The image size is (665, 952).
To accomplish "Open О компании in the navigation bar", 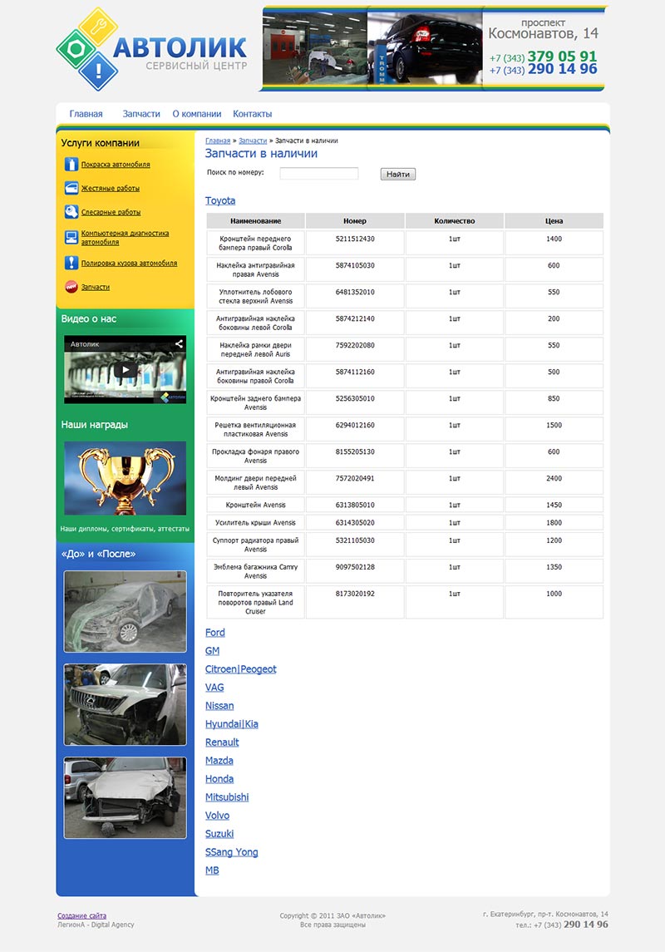I will pyautogui.click(x=196, y=114).
